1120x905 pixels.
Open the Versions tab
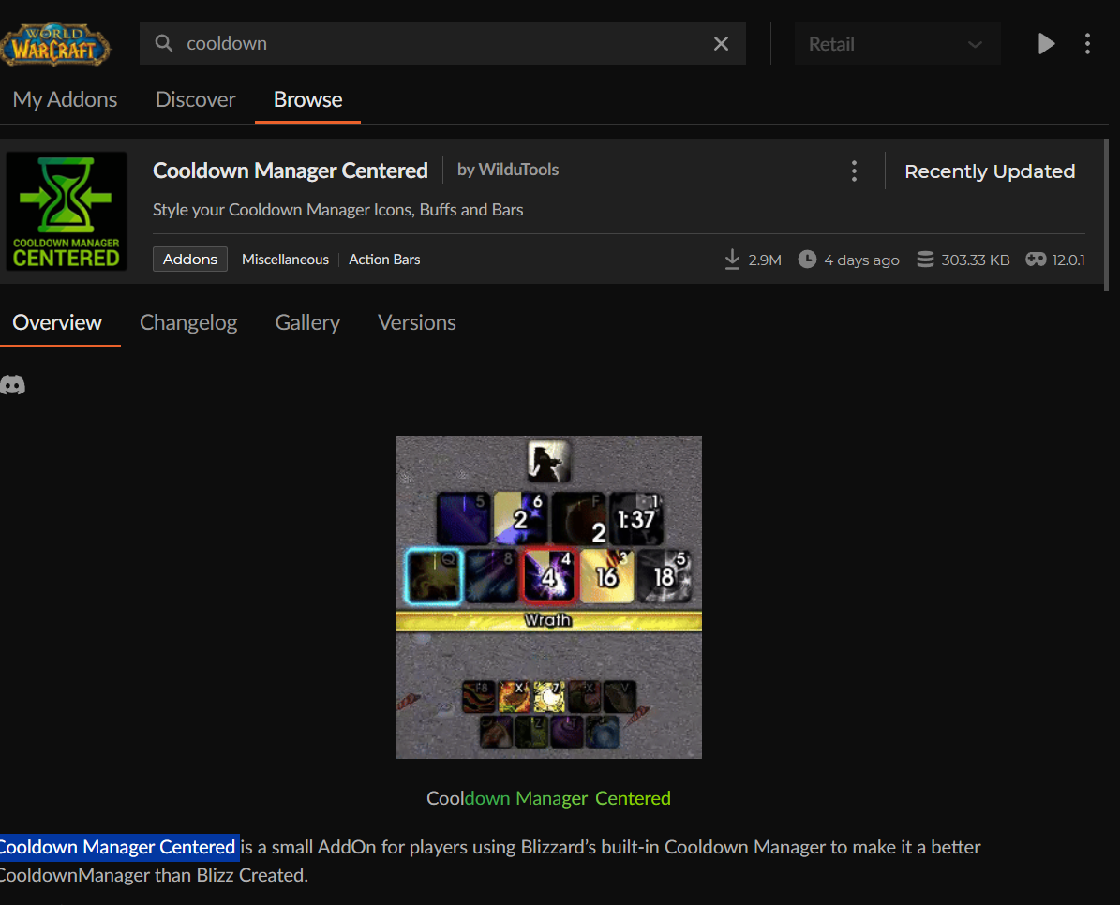[417, 322]
